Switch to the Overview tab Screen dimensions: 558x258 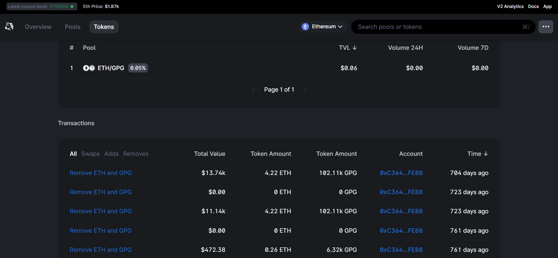[x=38, y=27]
